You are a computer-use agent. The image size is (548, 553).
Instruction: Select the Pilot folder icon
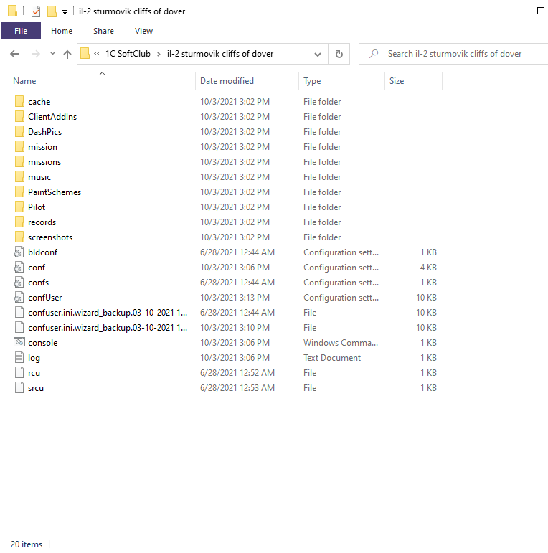(20, 207)
